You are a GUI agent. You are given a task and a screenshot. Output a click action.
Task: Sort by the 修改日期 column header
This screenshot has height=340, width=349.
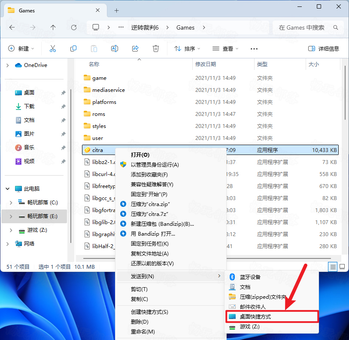pyautogui.click(x=206, y=64)
